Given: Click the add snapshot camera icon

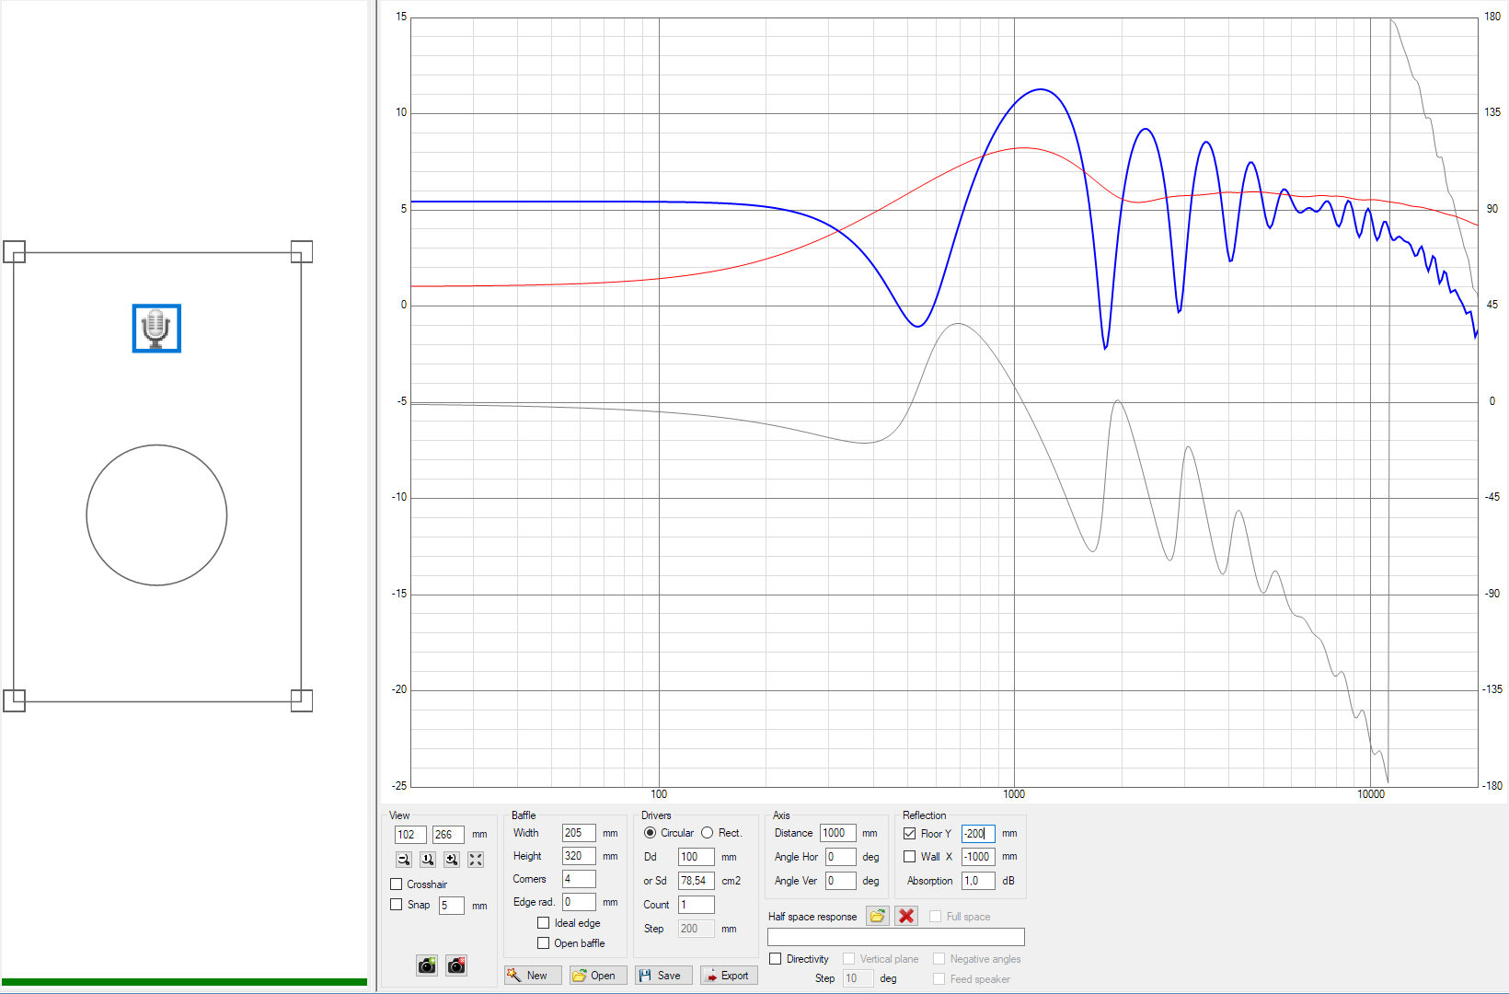Looking at the screenshot, I should [427, 965].
